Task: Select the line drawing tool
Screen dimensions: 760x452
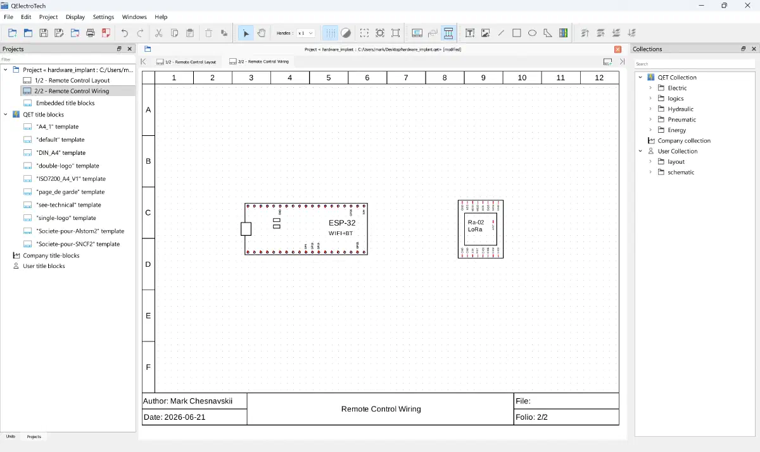Action: tap(501, 33)
